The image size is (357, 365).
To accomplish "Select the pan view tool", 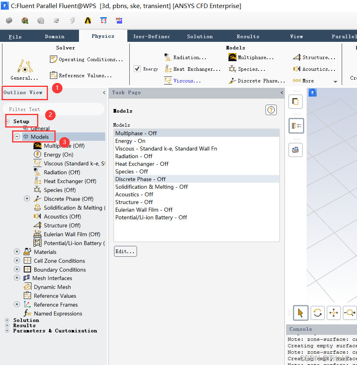I will click(x=334, y=313).
